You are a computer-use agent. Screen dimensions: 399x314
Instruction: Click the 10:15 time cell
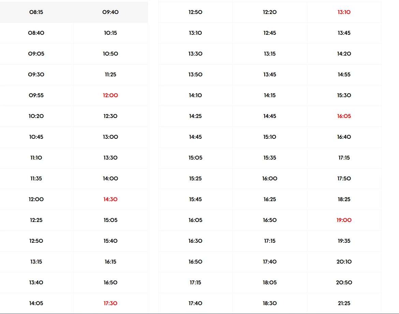point(110,33)
